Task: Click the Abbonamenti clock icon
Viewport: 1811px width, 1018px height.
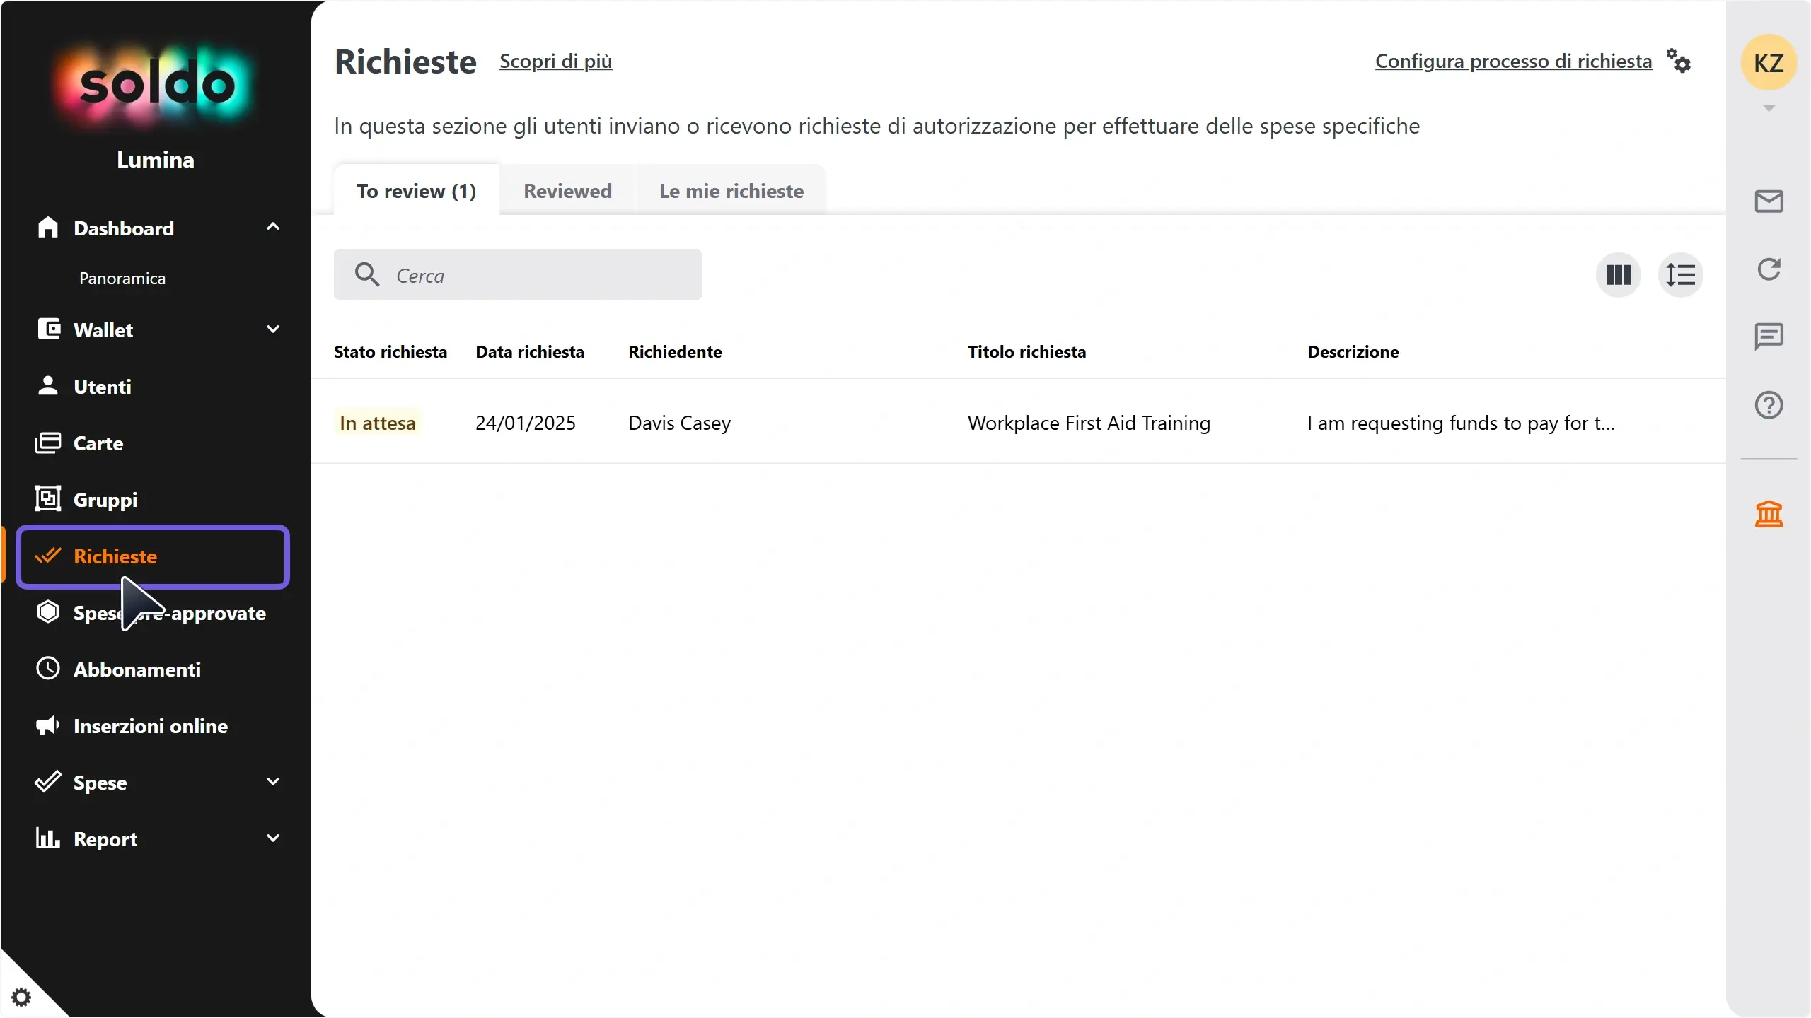Action: click(x=48, y=669)
